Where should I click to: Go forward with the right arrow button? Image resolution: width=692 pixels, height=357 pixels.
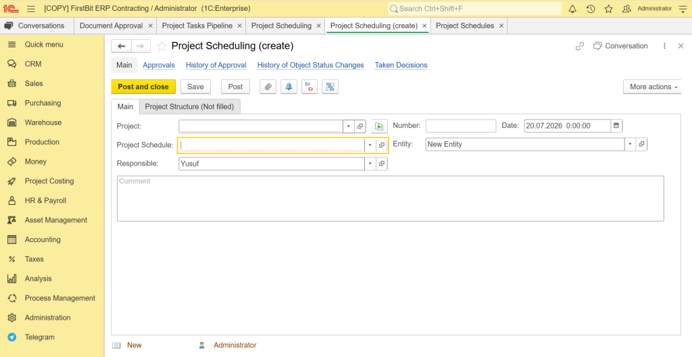pos(141,46)
